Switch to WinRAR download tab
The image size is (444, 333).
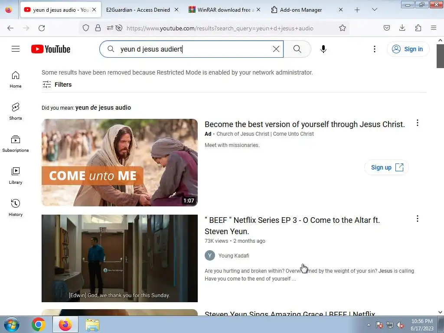[x=221, y=10]
